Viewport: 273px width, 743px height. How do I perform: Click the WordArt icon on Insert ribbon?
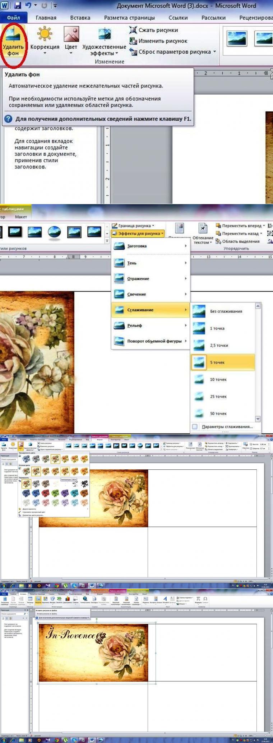pyautogui.click(x=166, y=600)
